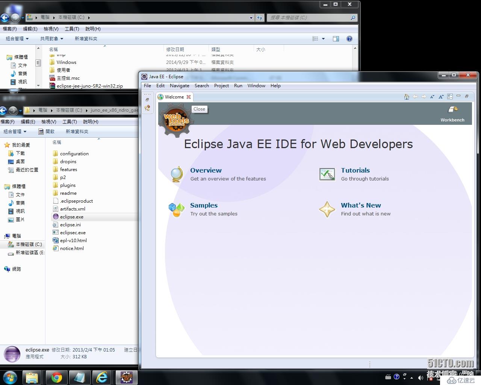The width and height of the screenshot is (481, 385).
Task: Click Reduce font size icon in Welcome
Action: click(432, 97)
